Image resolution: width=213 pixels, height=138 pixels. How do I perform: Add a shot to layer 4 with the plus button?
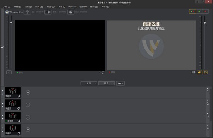(28, 129)
